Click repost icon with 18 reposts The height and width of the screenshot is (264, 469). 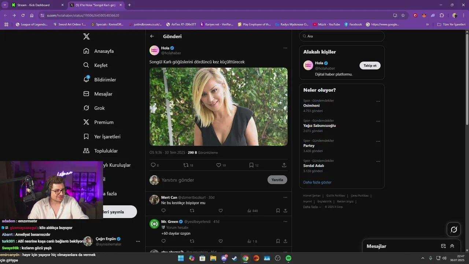[x=186, y=165]
